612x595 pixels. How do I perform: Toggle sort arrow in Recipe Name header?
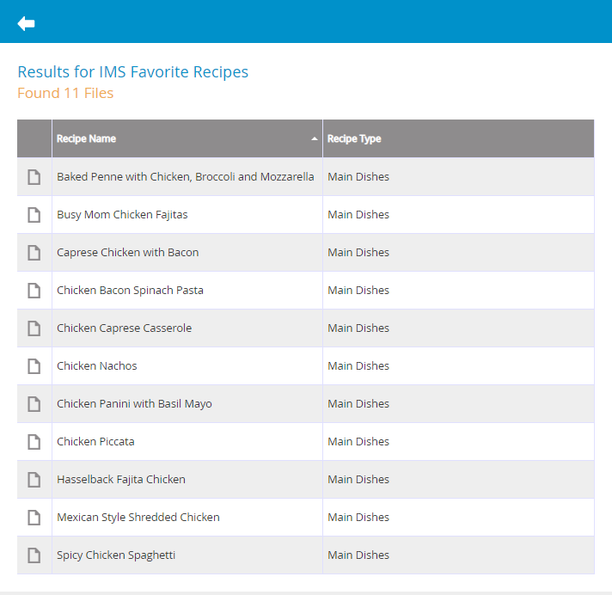point(315,138)
